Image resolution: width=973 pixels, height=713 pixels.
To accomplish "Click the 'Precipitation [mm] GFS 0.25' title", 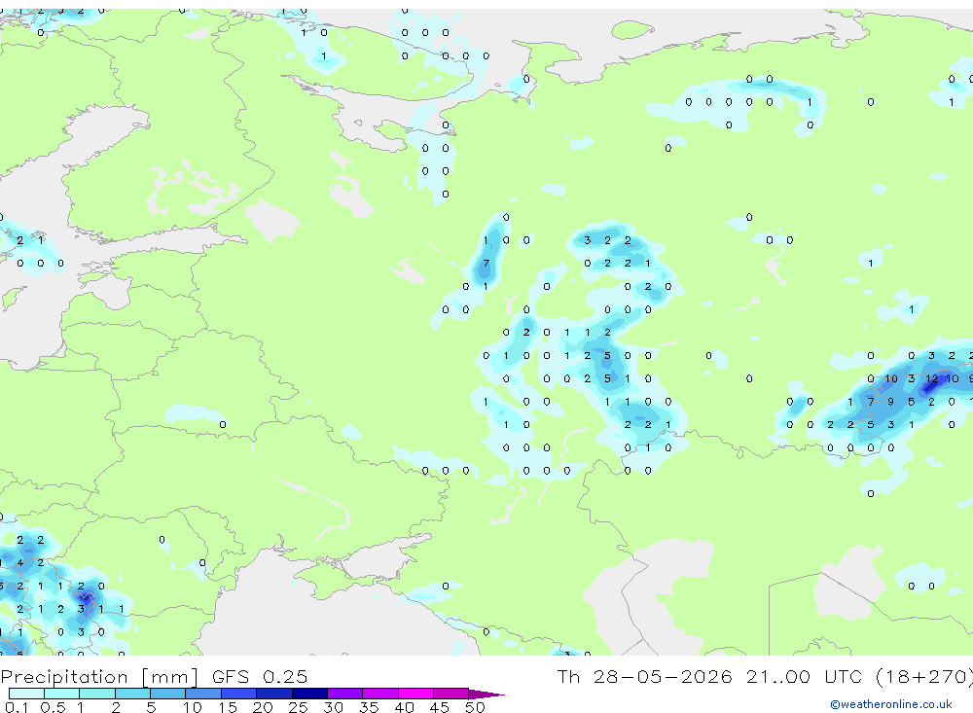I will (x=154, y=676).
